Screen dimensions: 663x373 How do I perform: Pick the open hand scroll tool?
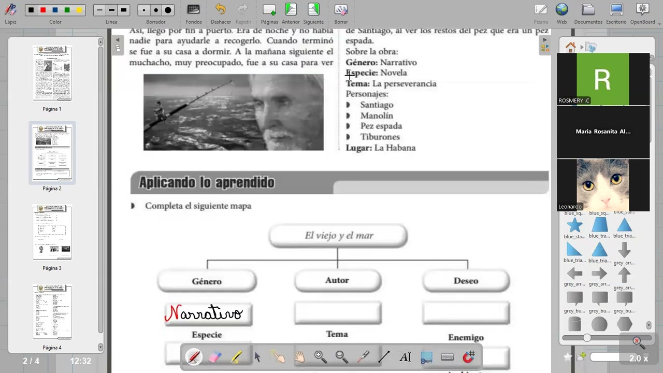300,357
